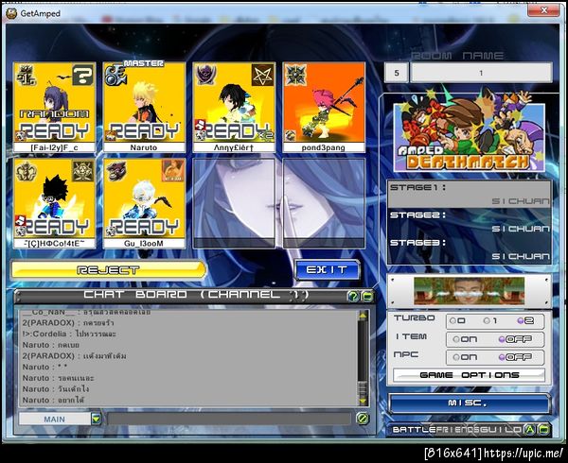
Task: Select Turbo speed 0
Action: pos(457,321)
